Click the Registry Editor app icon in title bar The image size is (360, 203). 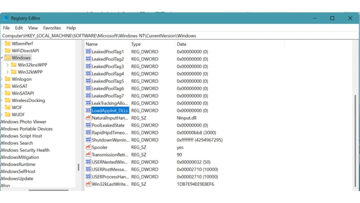tap(6, 18)
